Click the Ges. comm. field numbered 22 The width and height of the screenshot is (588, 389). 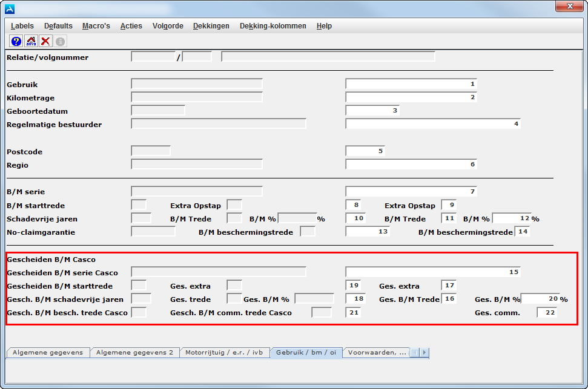click(x=546, y=313)
